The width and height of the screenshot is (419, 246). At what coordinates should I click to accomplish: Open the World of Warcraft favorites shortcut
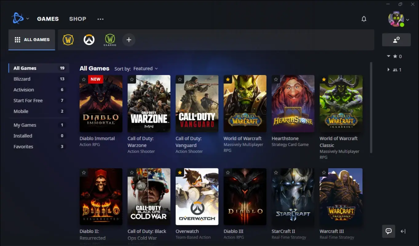tap(68, 40)
